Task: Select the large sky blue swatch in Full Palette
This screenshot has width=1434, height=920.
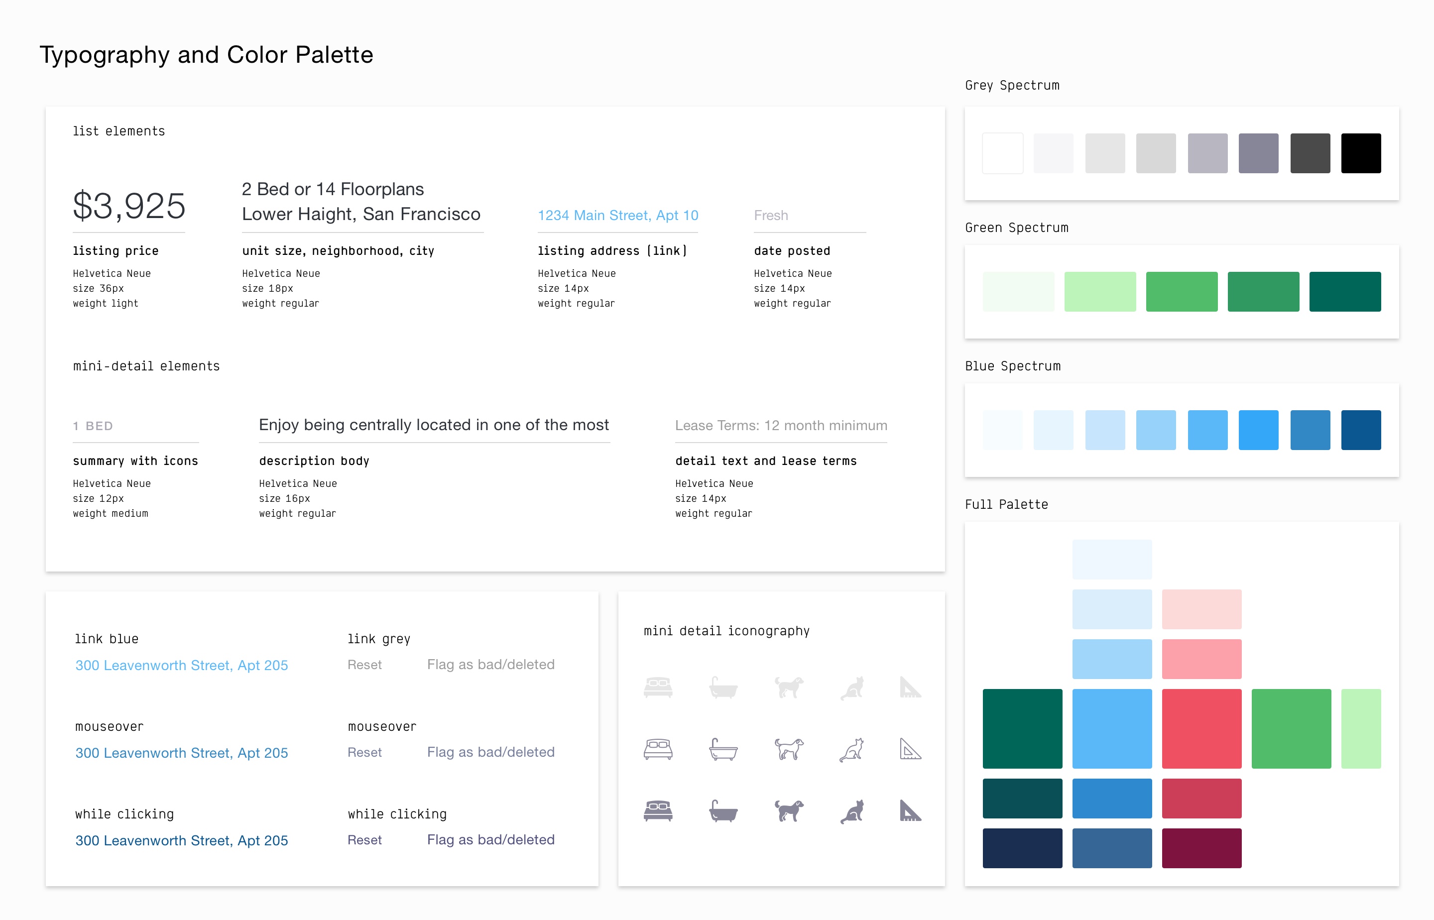Action: (1112, 728)
